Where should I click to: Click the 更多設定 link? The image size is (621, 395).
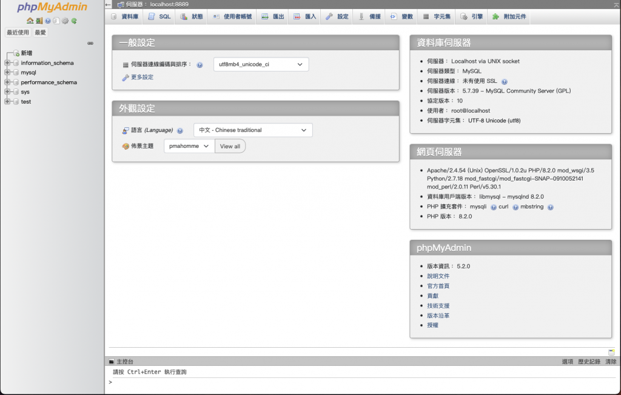click(x=142, y=77)
